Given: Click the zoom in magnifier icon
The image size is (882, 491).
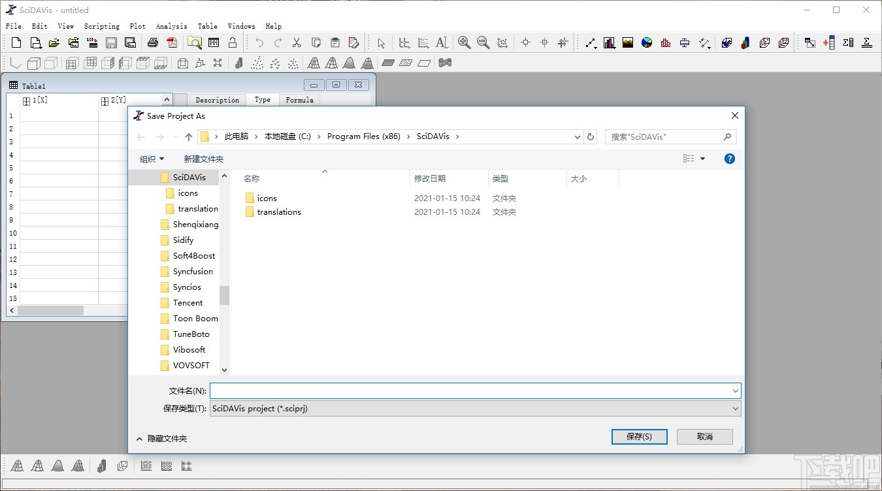Looking at the screenshot, I should 464,43.
